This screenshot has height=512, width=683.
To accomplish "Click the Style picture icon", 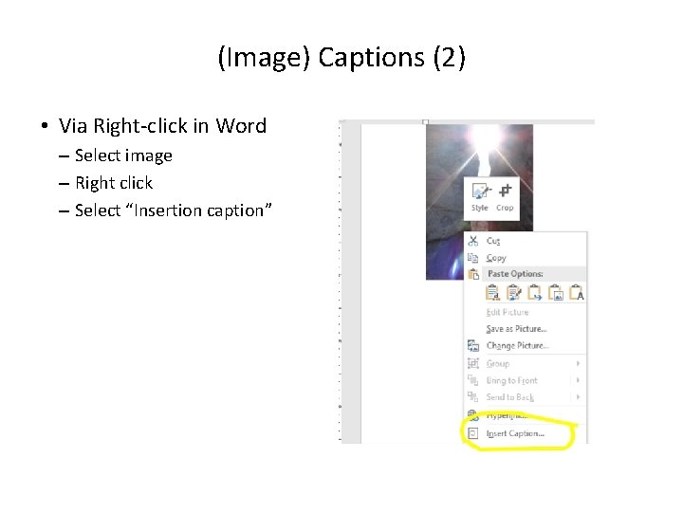I will click(x=481, y=192).
